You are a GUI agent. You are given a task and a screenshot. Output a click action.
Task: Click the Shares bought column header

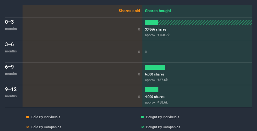(x=158, y=11)
